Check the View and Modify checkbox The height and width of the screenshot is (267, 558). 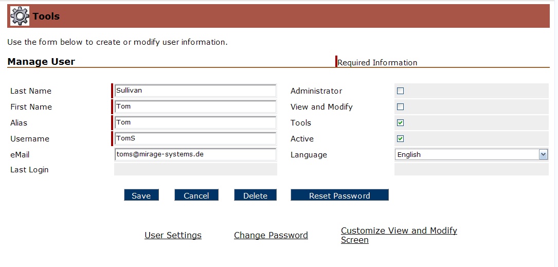tap(401, 107)
